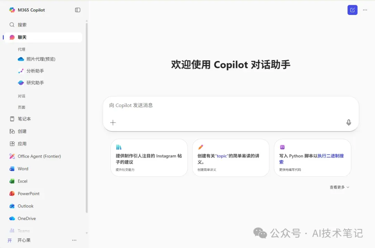The image size is (375, 248).
Task: Click the Excel label in sidebar
Action: (23, 181)
